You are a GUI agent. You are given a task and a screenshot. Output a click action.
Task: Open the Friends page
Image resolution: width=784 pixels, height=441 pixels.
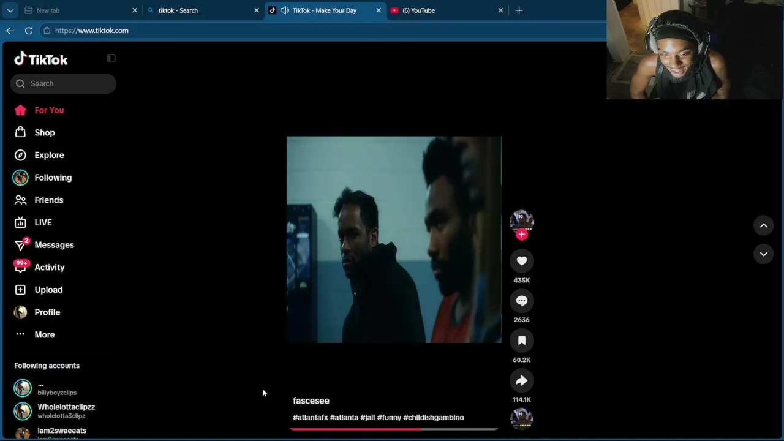[49, 200]
